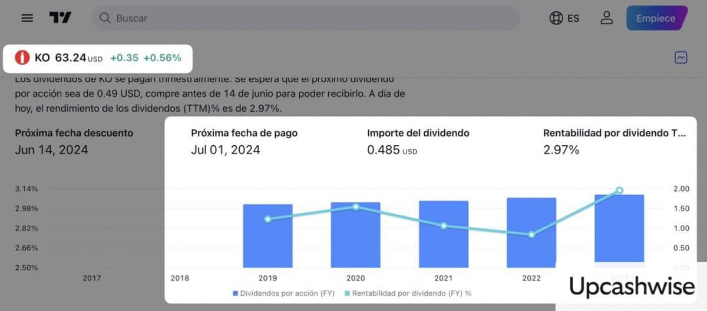Click the Próxima fecha de pago label

[x=244, y=133]
